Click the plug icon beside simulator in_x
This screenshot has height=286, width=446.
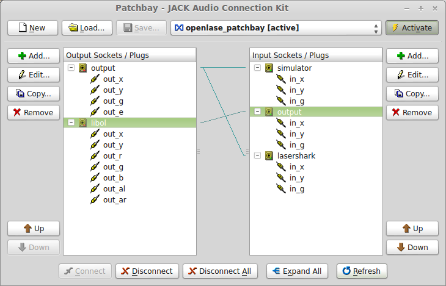[281, 79]
